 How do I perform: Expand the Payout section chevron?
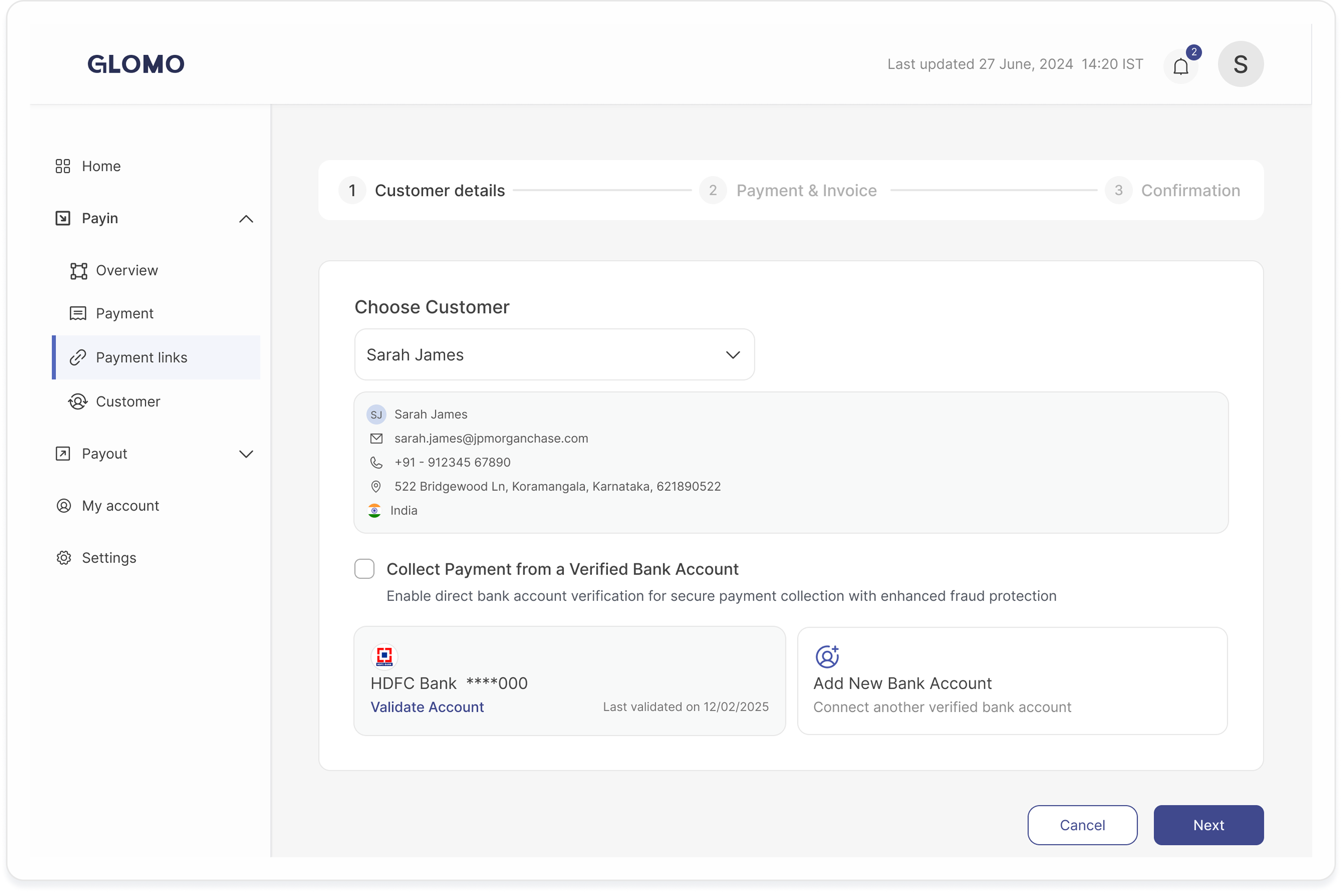[x=246, y=454]
